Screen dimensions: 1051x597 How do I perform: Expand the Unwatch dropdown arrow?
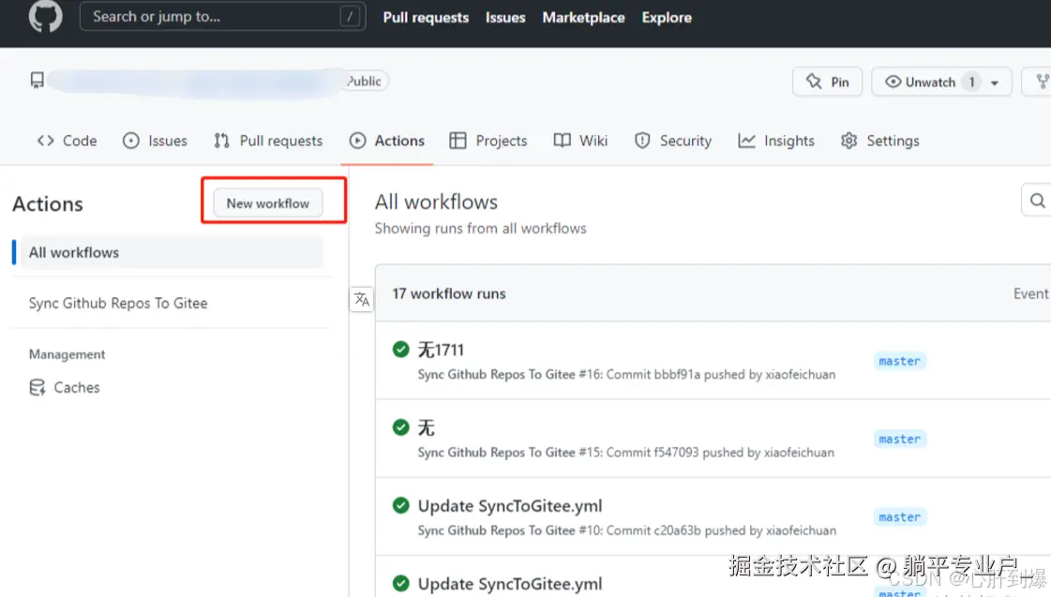(995, 82)
